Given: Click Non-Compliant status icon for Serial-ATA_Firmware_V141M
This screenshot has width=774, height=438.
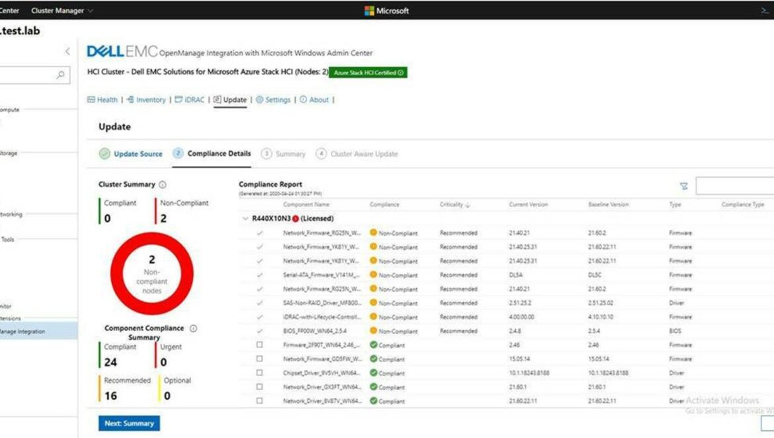Looking at the screenshot, I should pos(374,274).
